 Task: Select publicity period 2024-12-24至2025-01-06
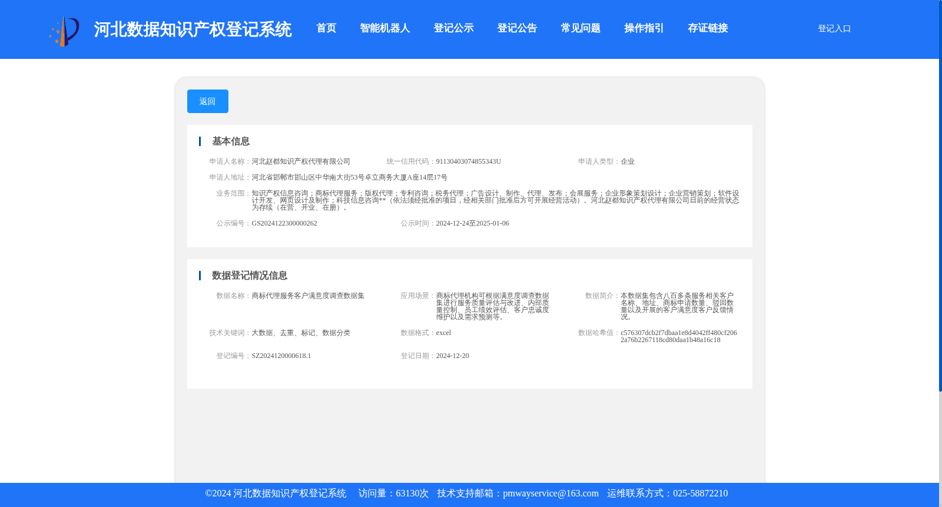point(473,223)
